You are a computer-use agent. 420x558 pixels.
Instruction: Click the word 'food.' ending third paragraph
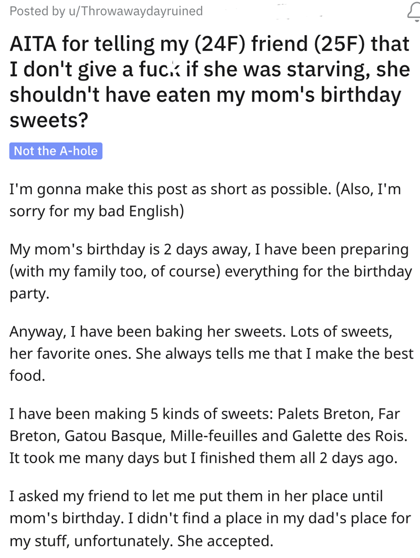[x=27, y=376]
